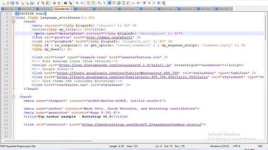268x150 pixels.
Task: Click the 'Ln : 6' status entry
Action: (159, 146)
